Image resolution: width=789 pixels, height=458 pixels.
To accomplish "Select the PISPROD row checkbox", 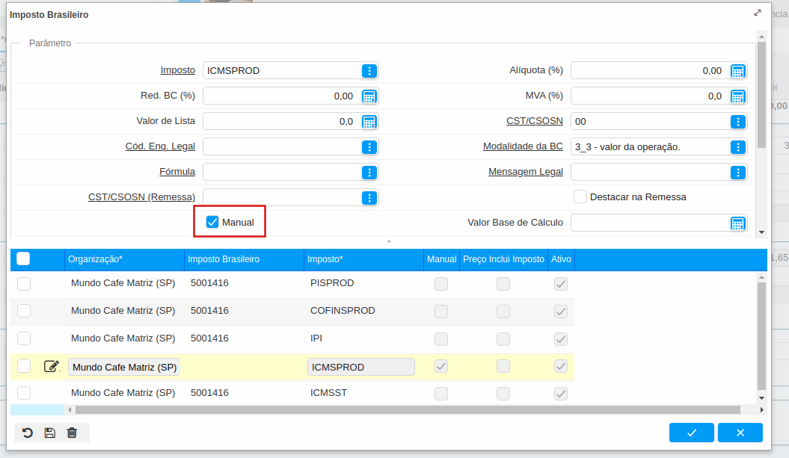I will click(24, 284).
